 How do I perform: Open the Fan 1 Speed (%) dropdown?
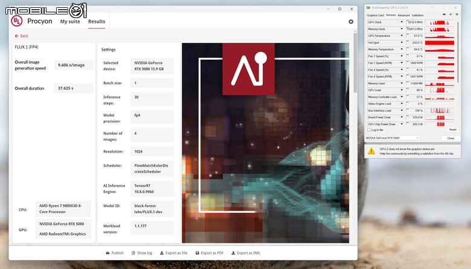pyautogui.click(x=402, y=56)
